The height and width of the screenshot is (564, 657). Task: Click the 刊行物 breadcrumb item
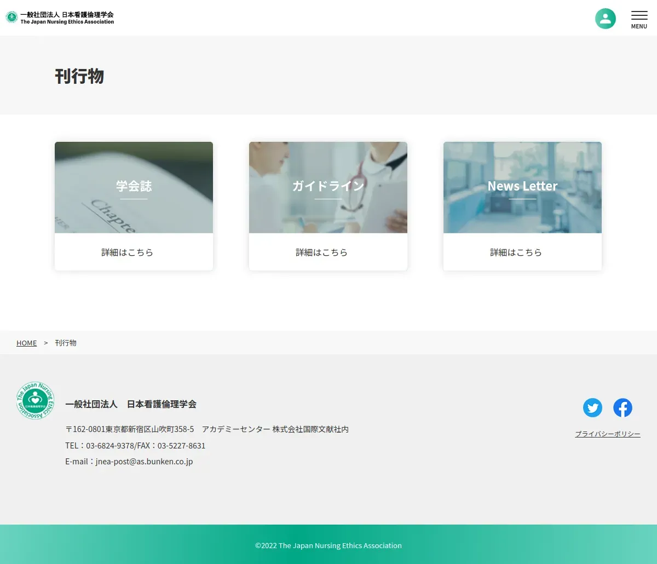click(x=66, y=343)
